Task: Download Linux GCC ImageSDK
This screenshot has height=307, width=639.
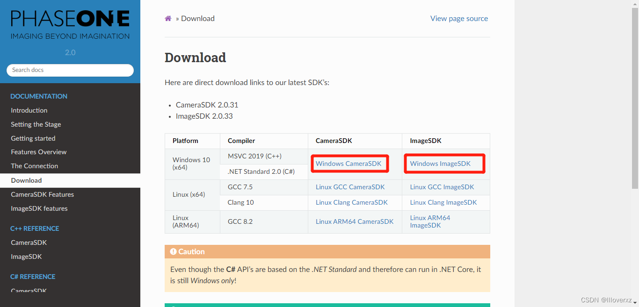Action: 442,187
